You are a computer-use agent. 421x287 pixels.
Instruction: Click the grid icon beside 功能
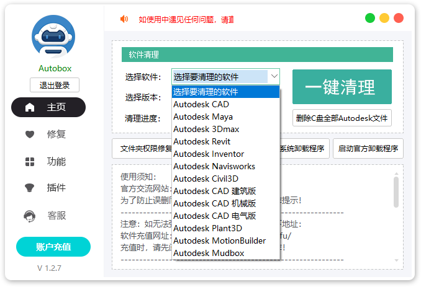point(30,162)
